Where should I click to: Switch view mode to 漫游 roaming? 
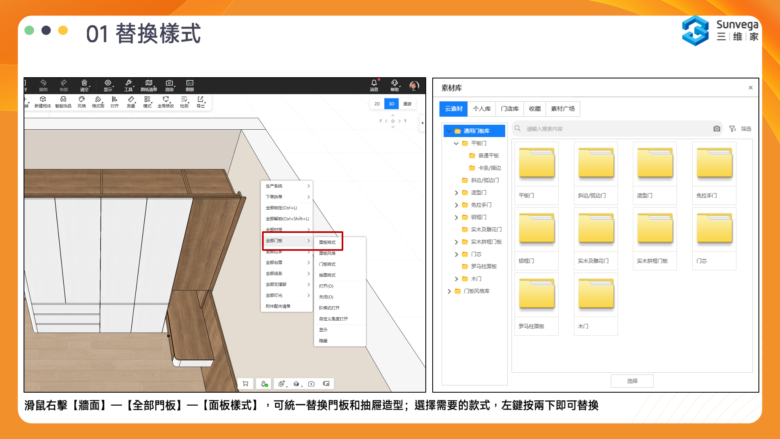coord(407,104)
